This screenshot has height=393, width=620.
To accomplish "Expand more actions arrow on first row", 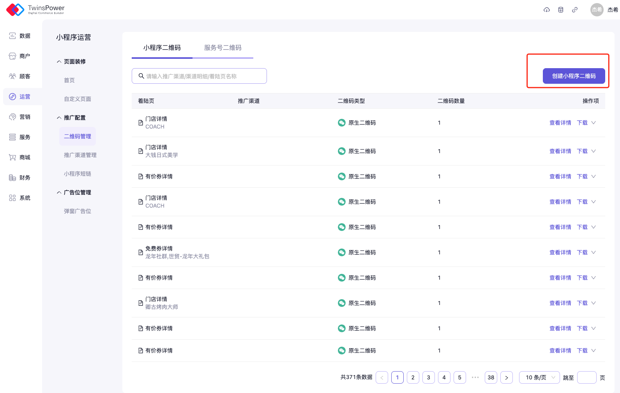I will pyautogui.click(x=594, y=123).
